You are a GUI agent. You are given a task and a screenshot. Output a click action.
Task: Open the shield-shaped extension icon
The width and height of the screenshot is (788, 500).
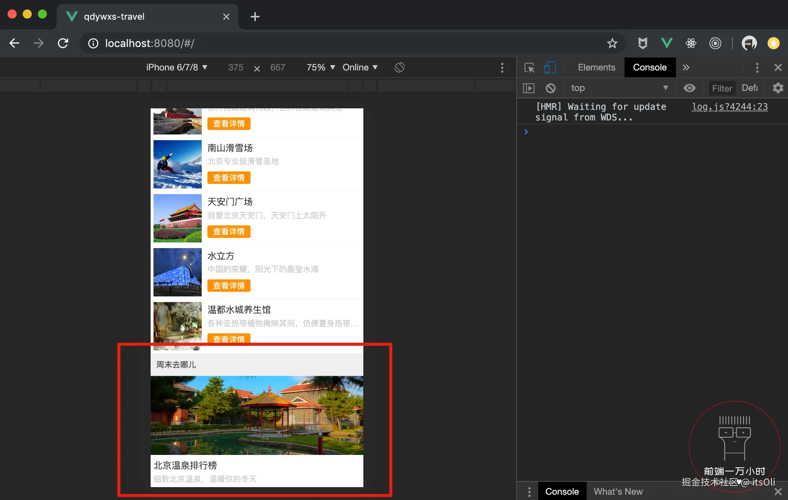[643, 43]
